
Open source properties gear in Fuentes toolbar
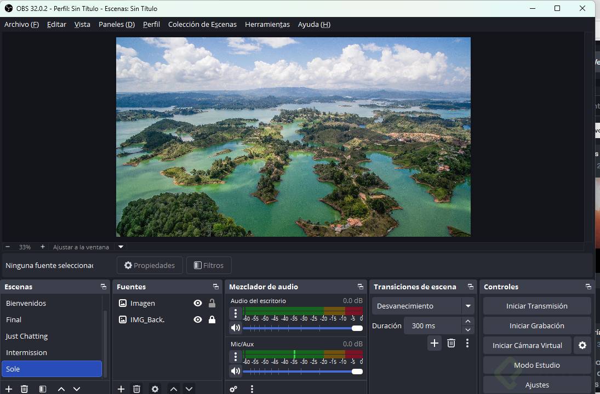click(x=155, y=389)
